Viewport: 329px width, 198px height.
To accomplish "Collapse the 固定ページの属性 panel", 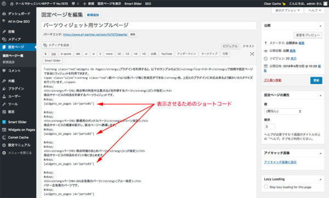I will click(320, 95).
